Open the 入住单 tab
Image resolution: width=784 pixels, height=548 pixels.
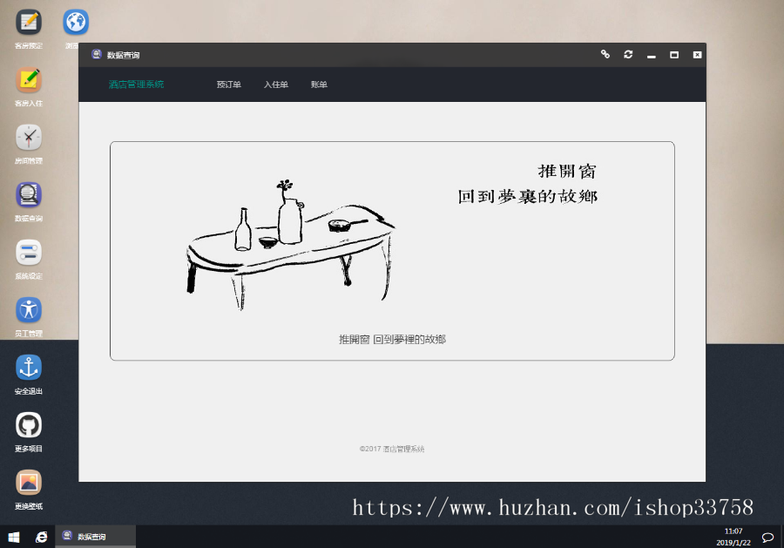pos(275,85)
